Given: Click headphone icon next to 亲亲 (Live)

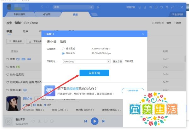Looking at the screenshot, I should (x=66, y=110).
